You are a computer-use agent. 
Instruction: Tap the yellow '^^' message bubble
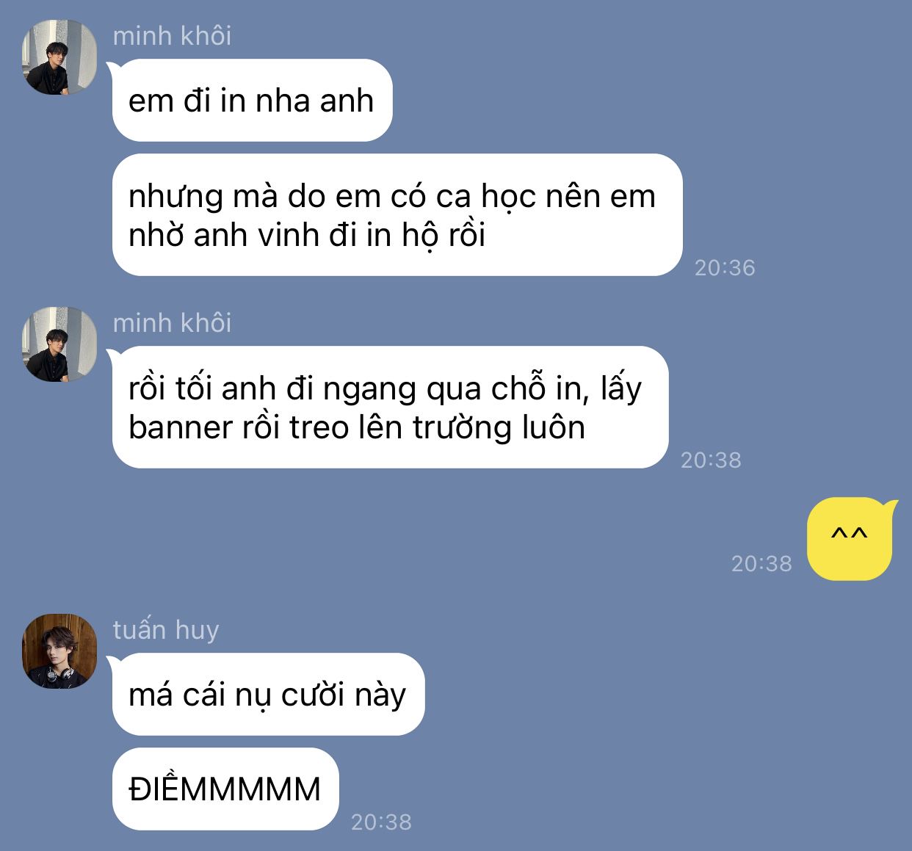point(850,539)
